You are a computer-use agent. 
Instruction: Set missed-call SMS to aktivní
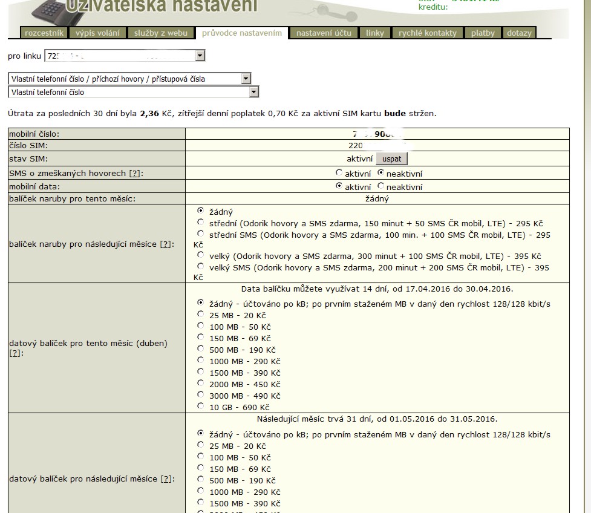[x=339, y=172]
